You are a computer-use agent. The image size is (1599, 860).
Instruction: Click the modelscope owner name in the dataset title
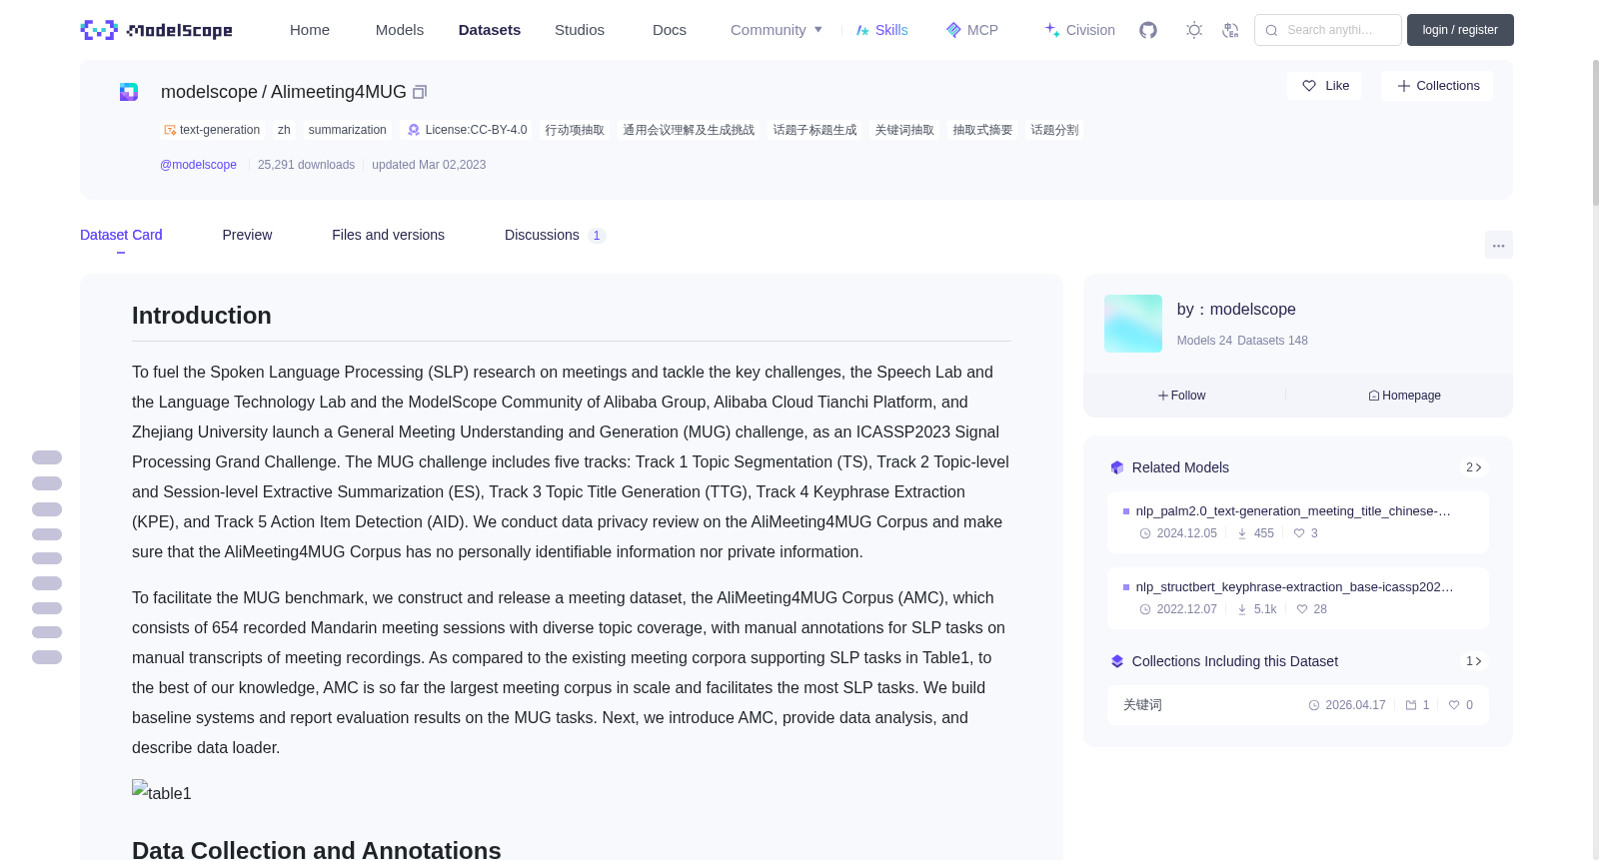[x=209, y=92]
